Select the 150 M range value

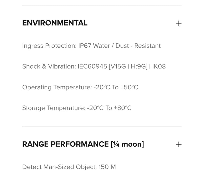(x=107, y=167)
